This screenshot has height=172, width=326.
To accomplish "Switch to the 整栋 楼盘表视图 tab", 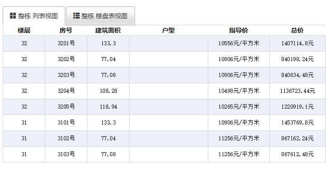I will pyautogui.click(x=101, y=16).
